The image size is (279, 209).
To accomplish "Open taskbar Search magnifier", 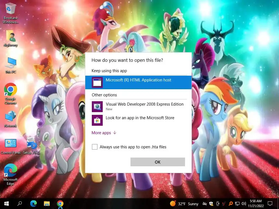I will [20, 204].
